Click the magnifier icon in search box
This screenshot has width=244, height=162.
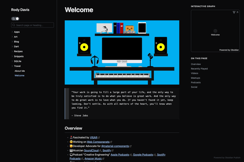(x=14, y=25)
